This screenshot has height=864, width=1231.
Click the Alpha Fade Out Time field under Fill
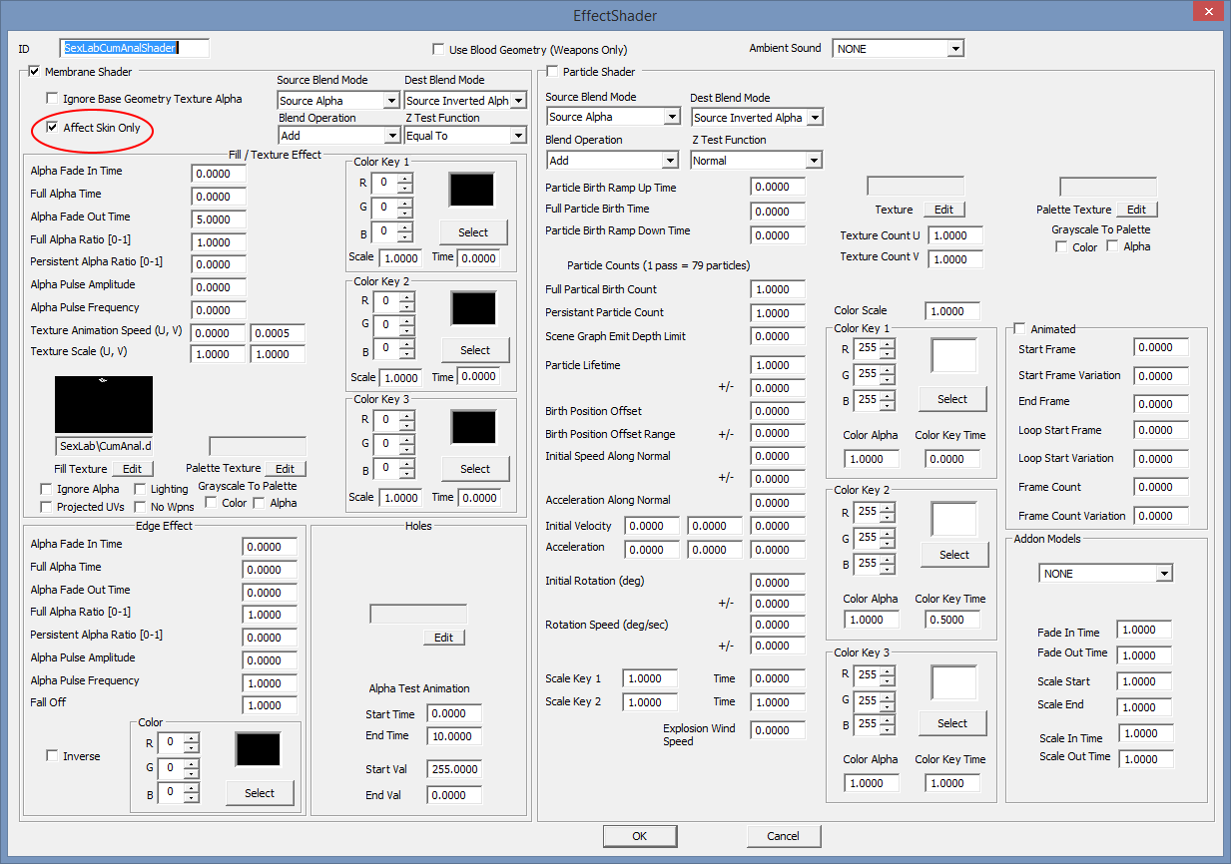tap(218, 219)
